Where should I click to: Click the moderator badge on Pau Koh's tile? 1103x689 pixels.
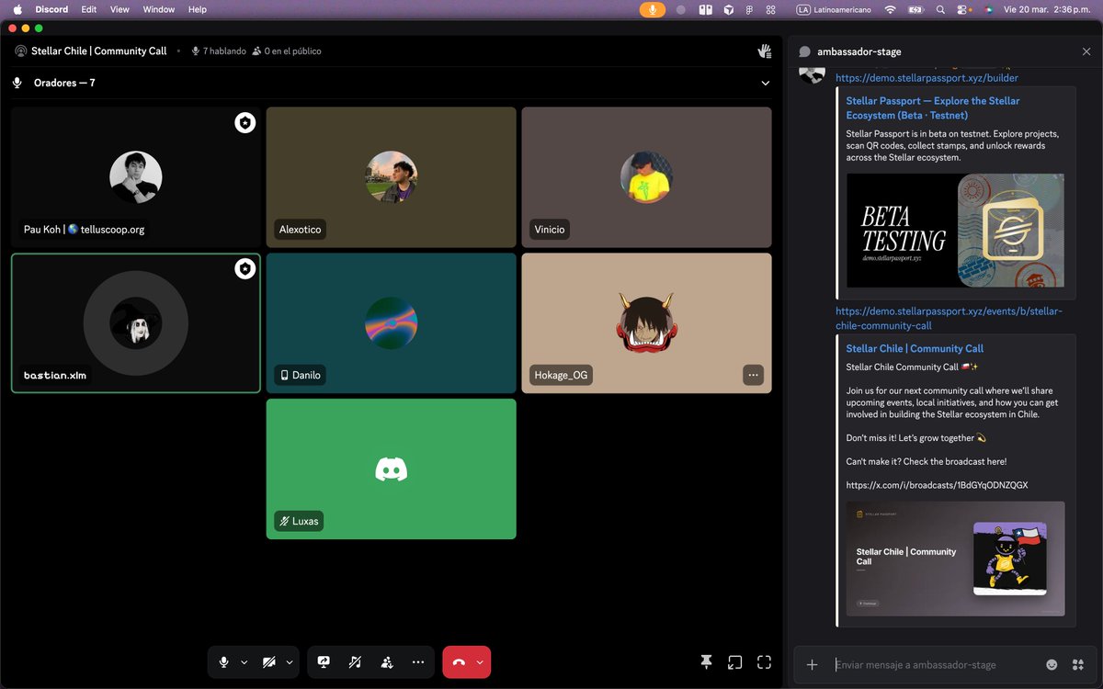point(244,122)
